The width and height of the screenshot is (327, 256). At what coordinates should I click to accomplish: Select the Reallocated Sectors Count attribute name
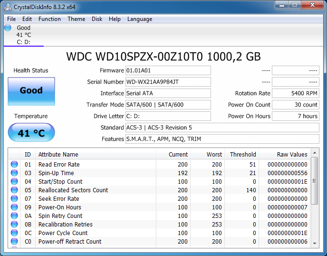click(x=73, y=190)
